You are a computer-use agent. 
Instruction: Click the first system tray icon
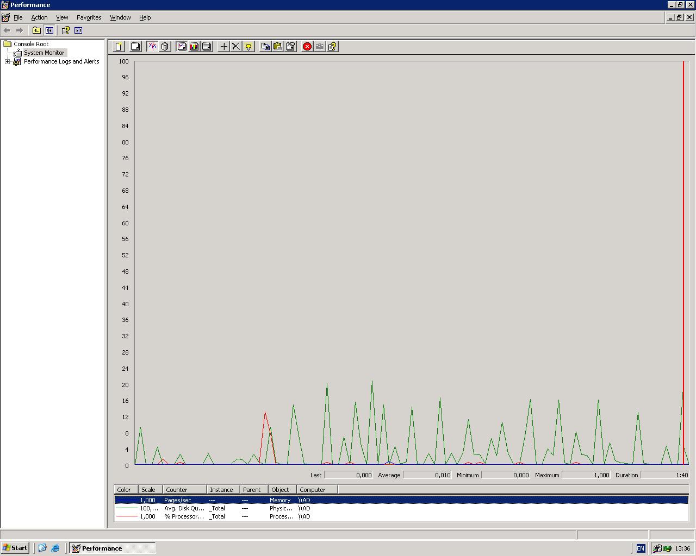(x=657, y=548)
